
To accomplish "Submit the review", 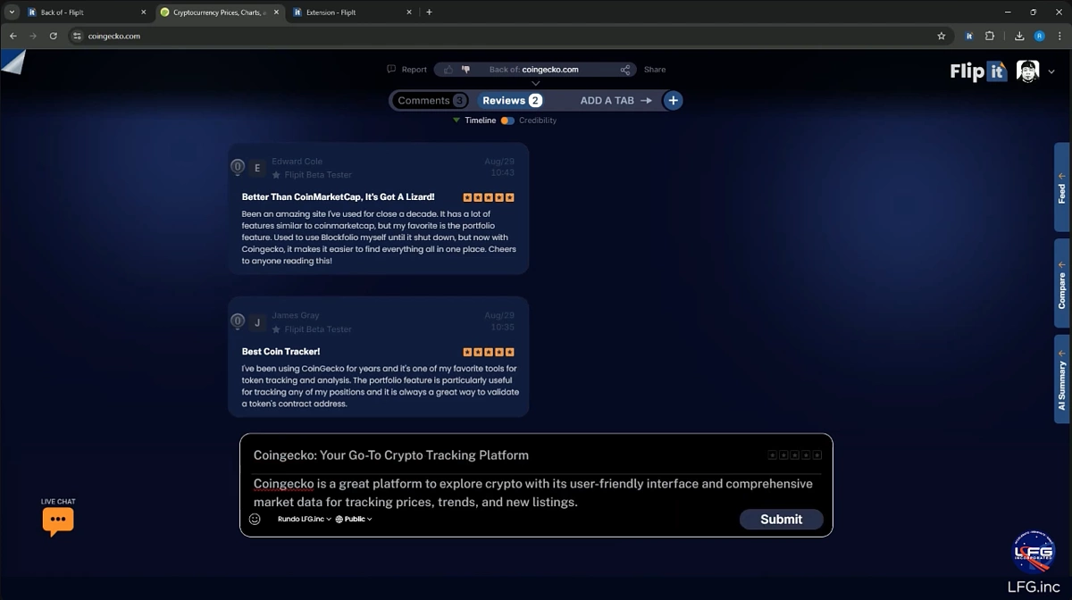I will point(781,520).
